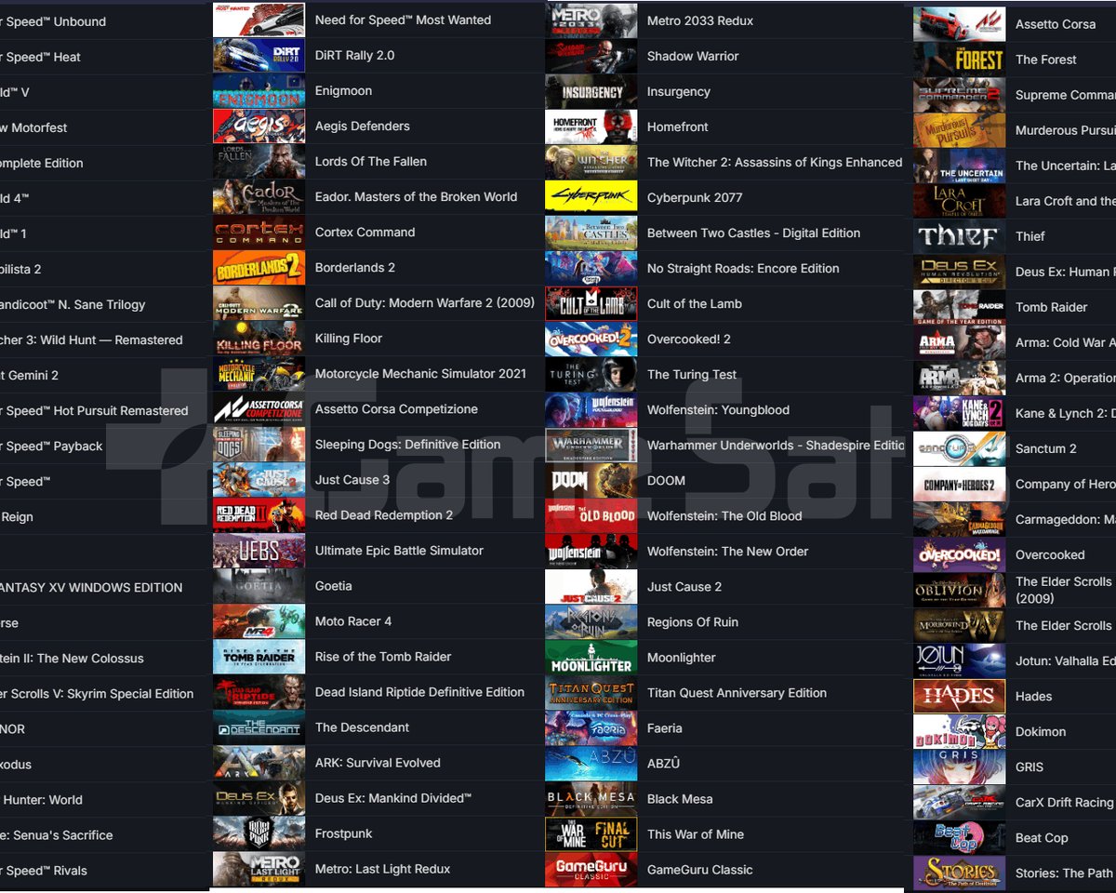Viewport: 1116px width, 893px height.
Task: Click the Black Mesa game thumbnail
Action: pyautogui.click(x=591, y=798)
